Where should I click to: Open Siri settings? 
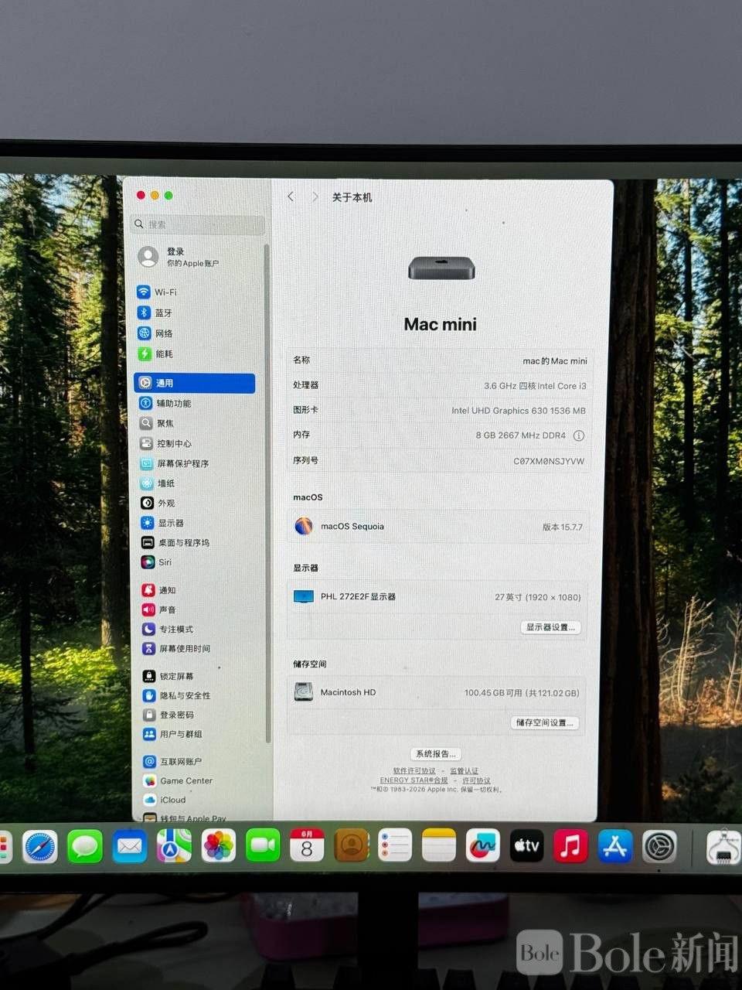[157, 562]
